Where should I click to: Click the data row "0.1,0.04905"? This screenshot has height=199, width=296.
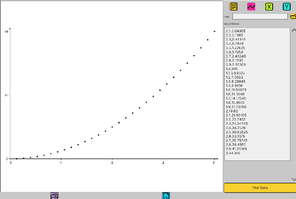pyautogui.click(x=236, y=31)
